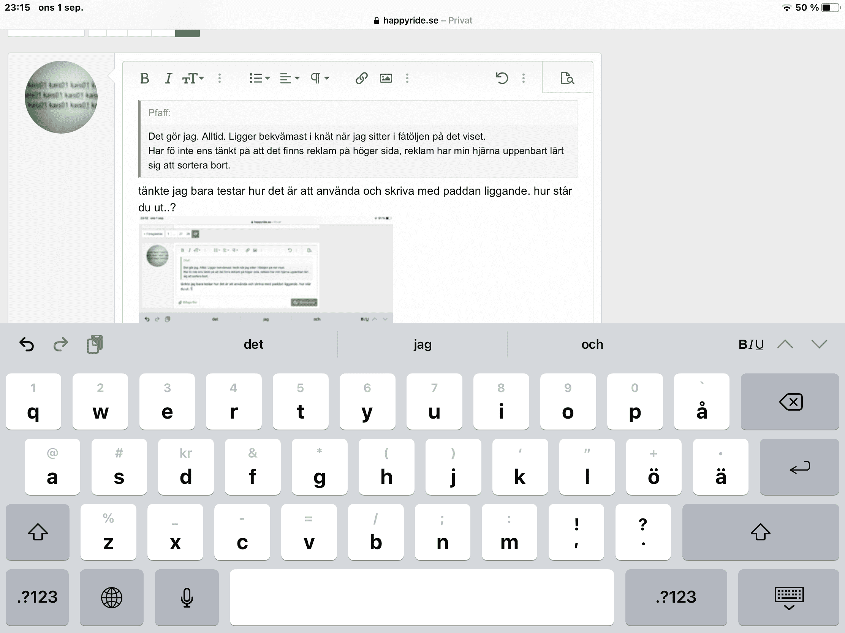
Task: Undo last edit in editor toolbar
Action: point(502,78)
